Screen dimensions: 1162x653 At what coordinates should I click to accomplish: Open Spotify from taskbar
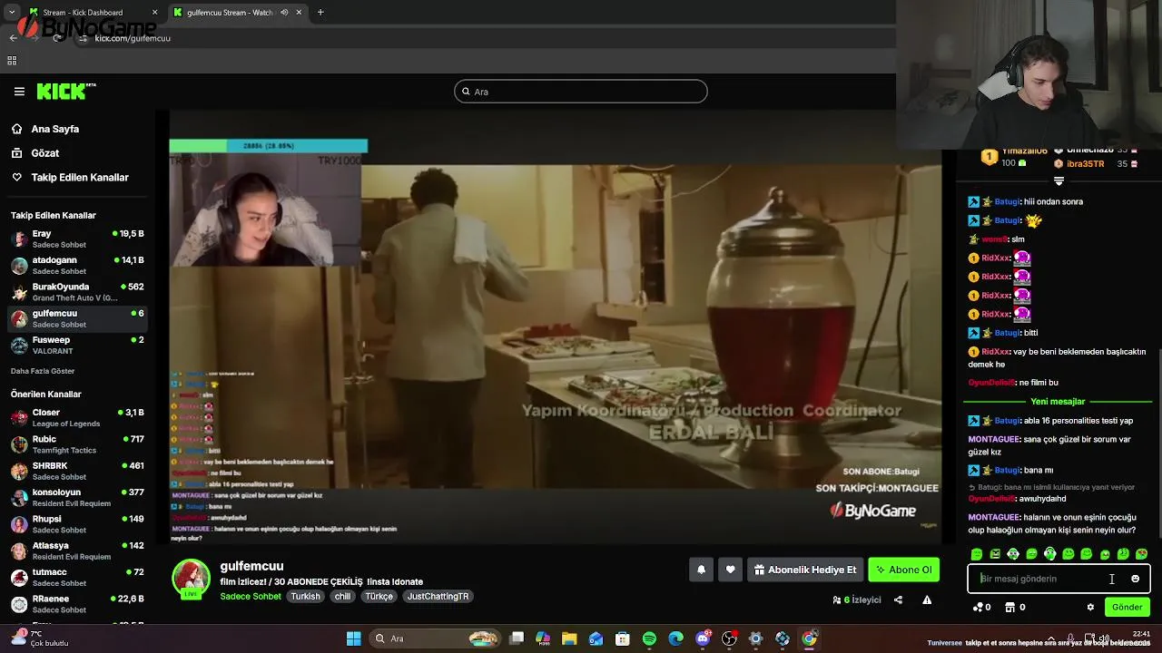(649, 639)
